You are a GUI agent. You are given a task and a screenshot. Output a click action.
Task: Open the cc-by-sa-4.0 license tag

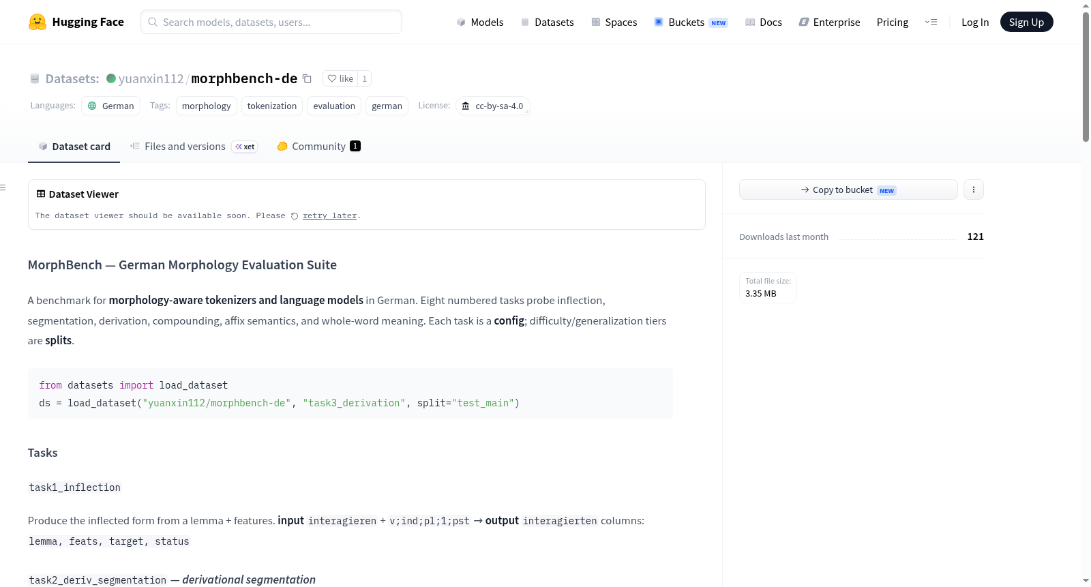point(493,106)
